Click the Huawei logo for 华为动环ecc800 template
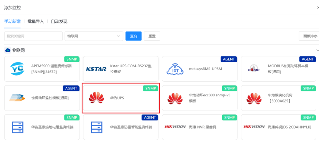Screen dimensions: 319x142 [175, 98]
